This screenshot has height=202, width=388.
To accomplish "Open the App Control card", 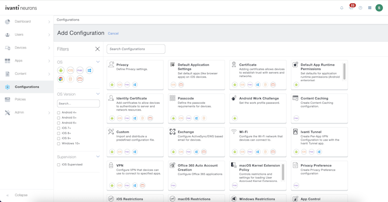I will pyautogui.click(x=319, y=198).
